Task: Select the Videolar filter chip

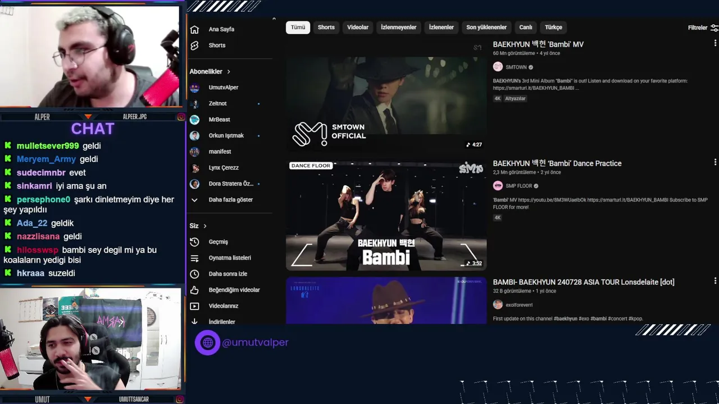Action: [x=358, y=27]
